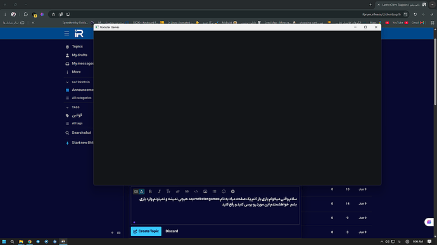Expand the More sidebar menu
437x245 pixels.
(76, 72)
